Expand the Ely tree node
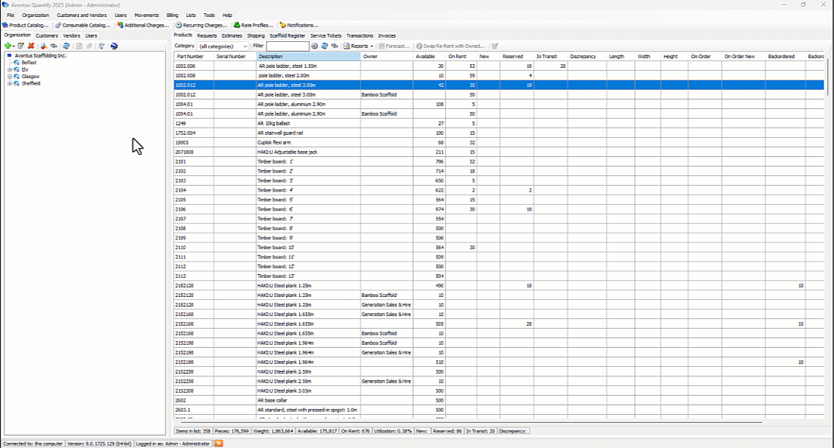 (x=10, y=70)
